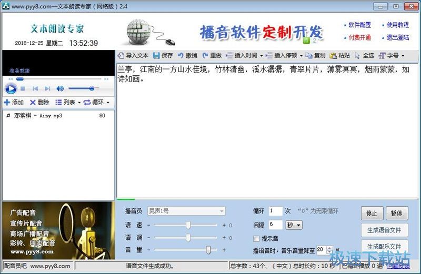Open 插入时间 dropdown arrow
The height and width of the screenshot is (274, 421).
[x=262, y=56]
